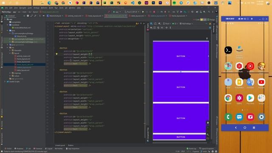Open Chrome on the phone screen
Screen dimensions: 272x153
click(x=228, y=98)
